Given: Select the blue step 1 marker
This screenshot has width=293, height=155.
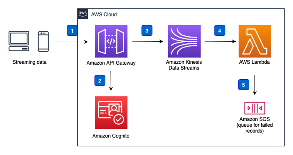Looking at the screenshot, I should [72, 31].
